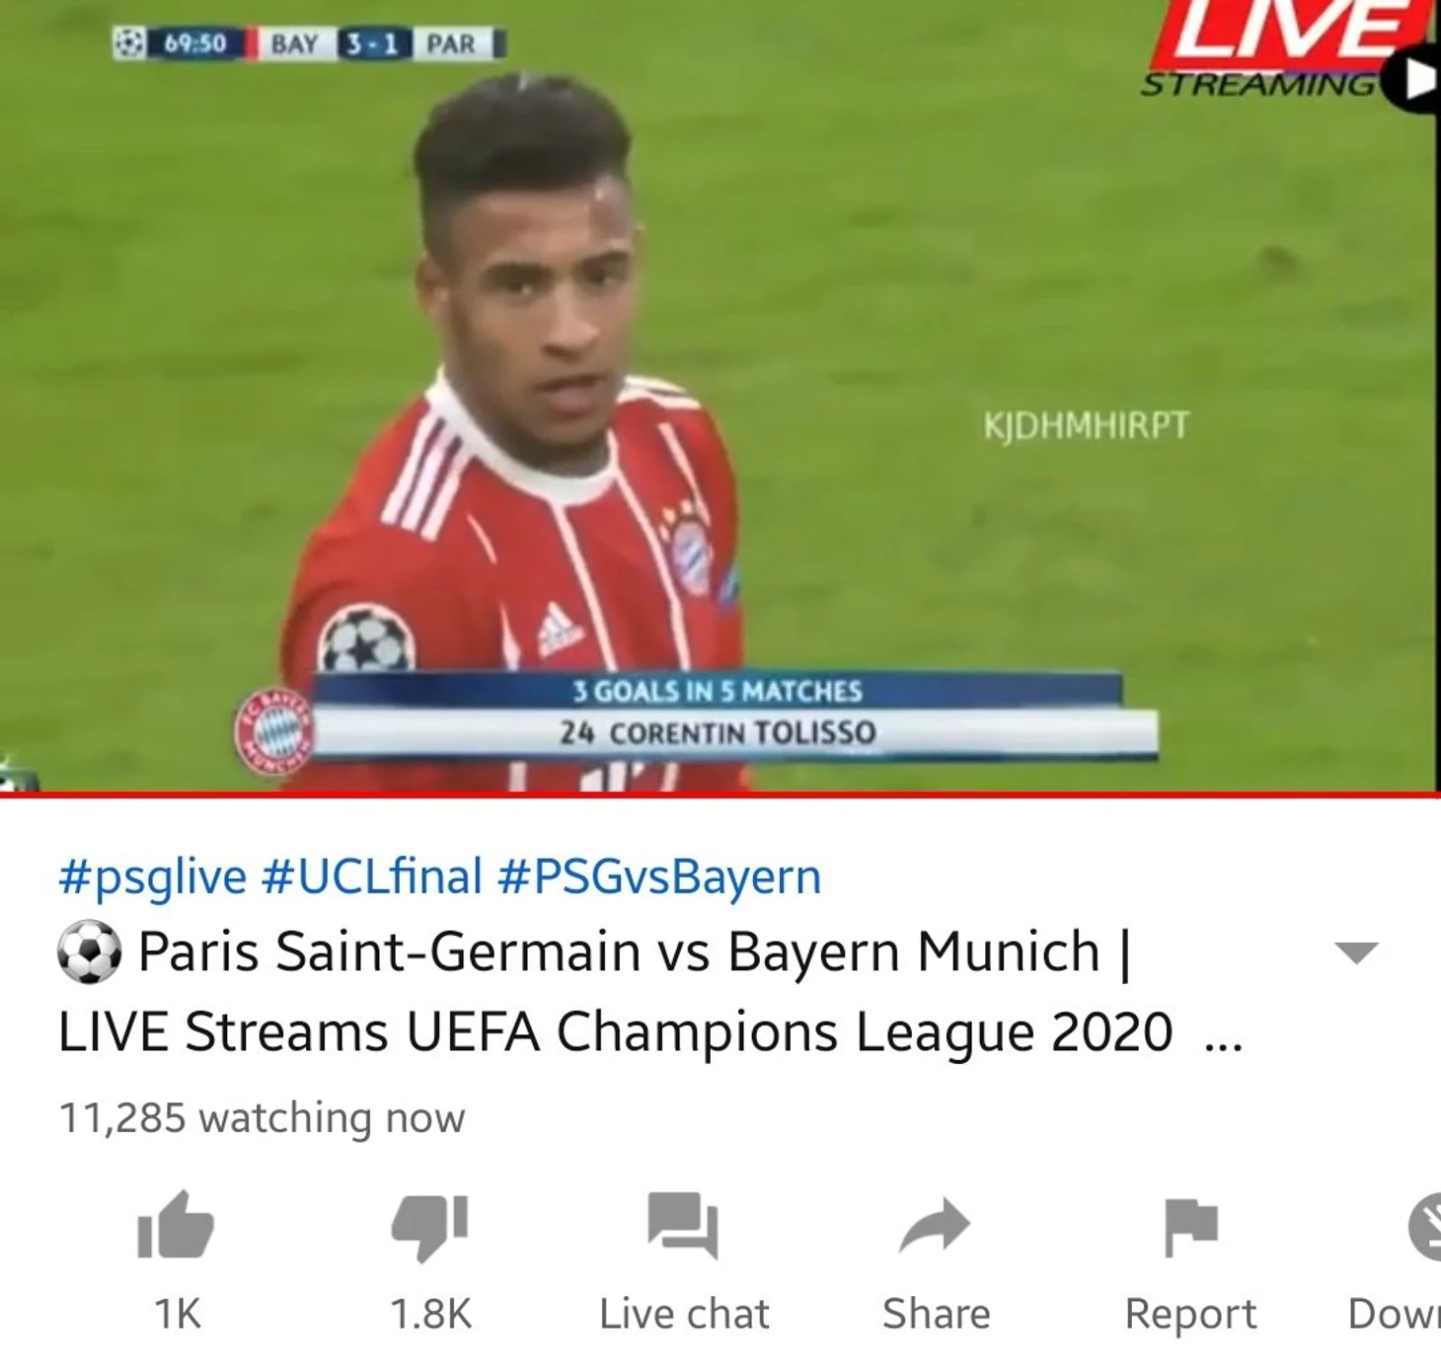Tap the Report flag icon
1441x1372 pixels.
point(1191,1227)
